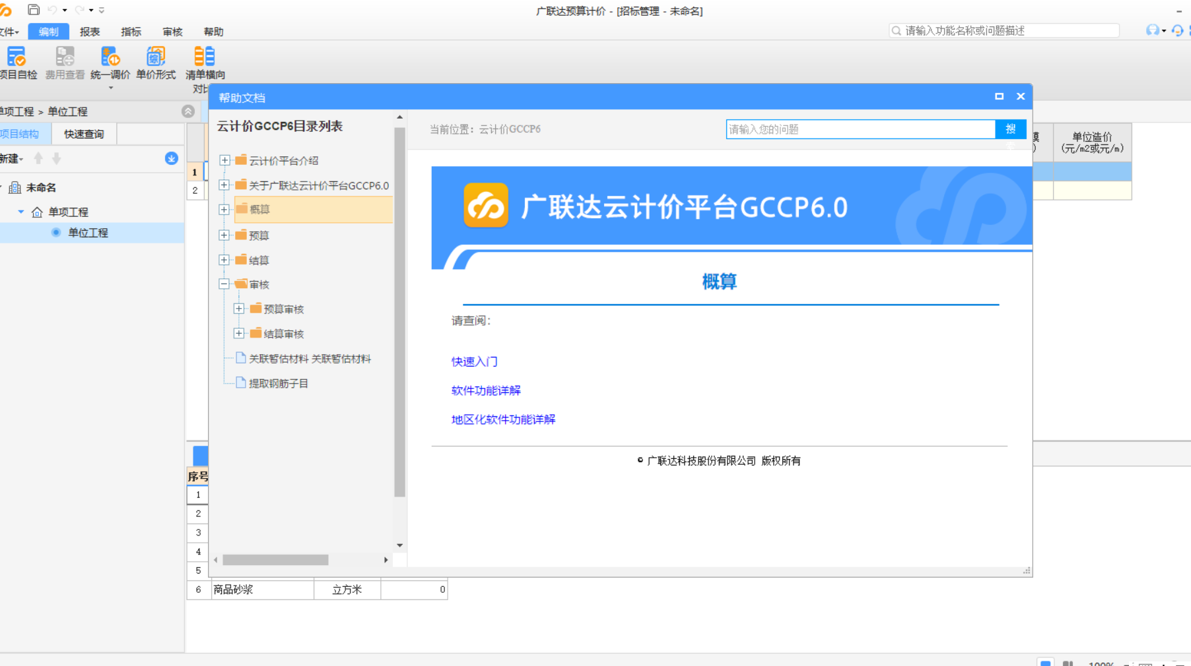This screenshot has height=666, width=1191.
Task: Move item down with the down arrow
Action: point(57,158)
